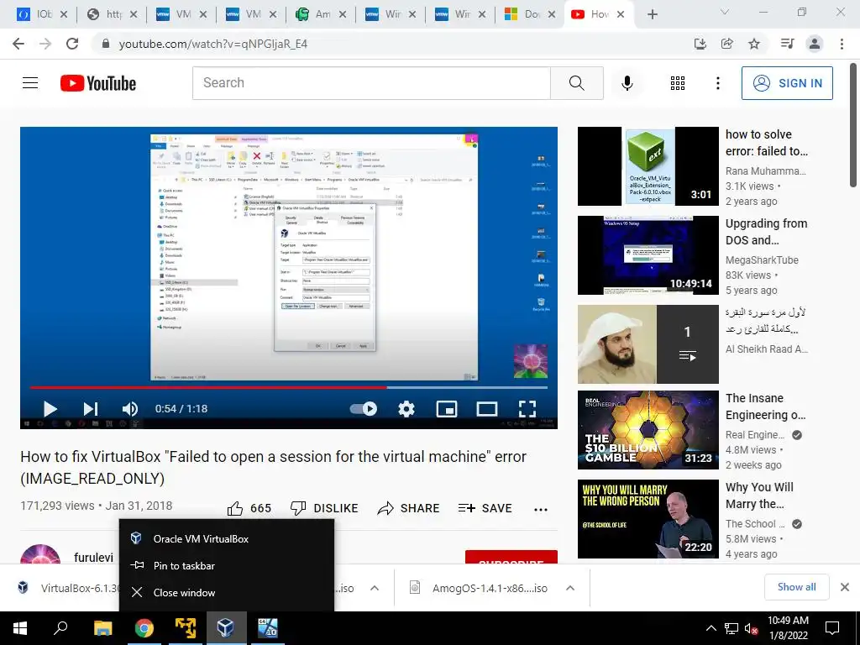Viewport: 860px width, 645px height.
Task: Click the install app icon in address bar
Action: [x=700, y=44]
